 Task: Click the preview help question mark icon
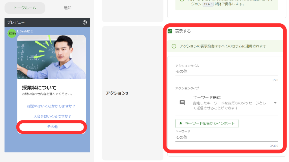pyautogui.click(x=85, y=23)
